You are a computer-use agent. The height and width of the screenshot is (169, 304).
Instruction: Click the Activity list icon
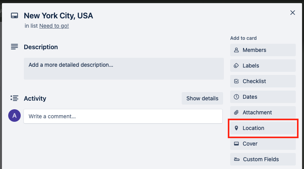14,98
